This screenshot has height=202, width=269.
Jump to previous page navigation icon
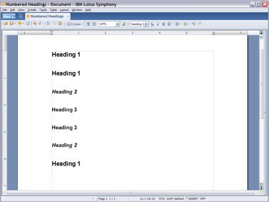pyautogui.click(x=261, y=33)
